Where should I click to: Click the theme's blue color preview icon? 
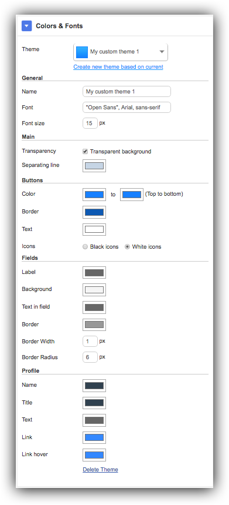[82, 52]
